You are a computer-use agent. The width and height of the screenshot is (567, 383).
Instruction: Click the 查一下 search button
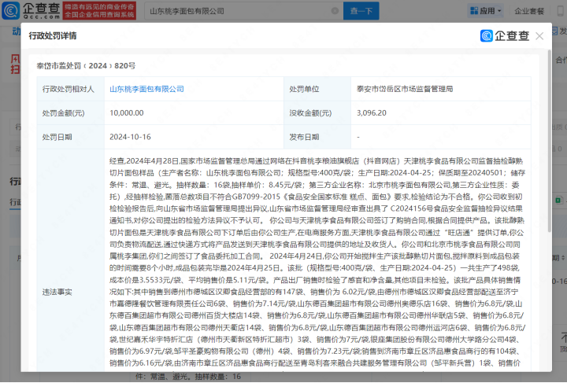click(x=361, y=11)
